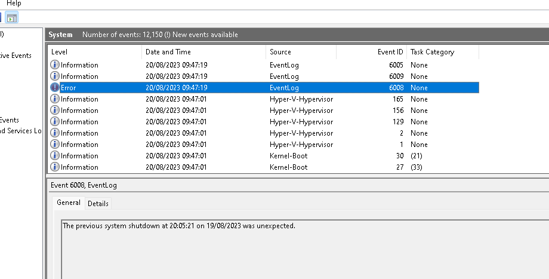This screenshot has height=279, width=549.
Task: Click the Number of events header text
Action: pyautogui.click(x=160, y=35)
